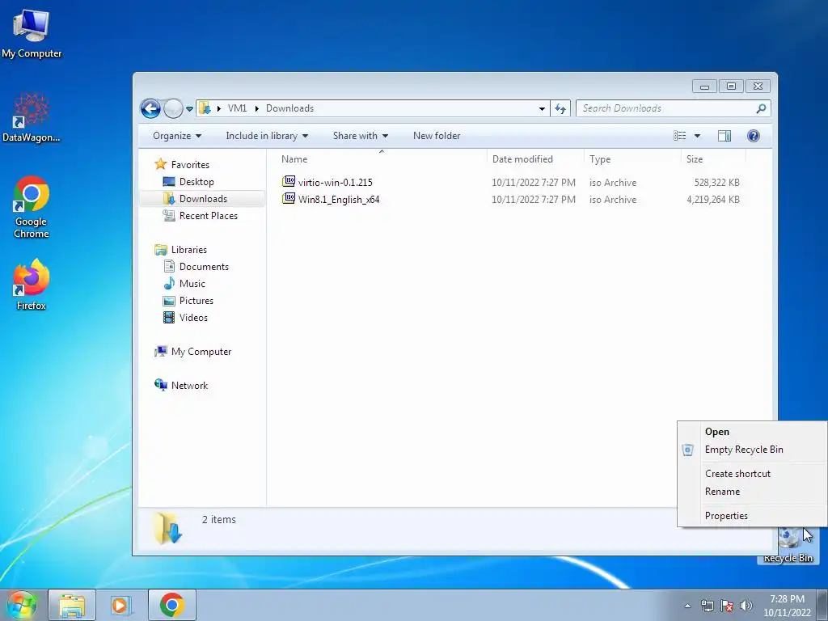Launch Windows Media Player from taskbar

pos(121,605)
